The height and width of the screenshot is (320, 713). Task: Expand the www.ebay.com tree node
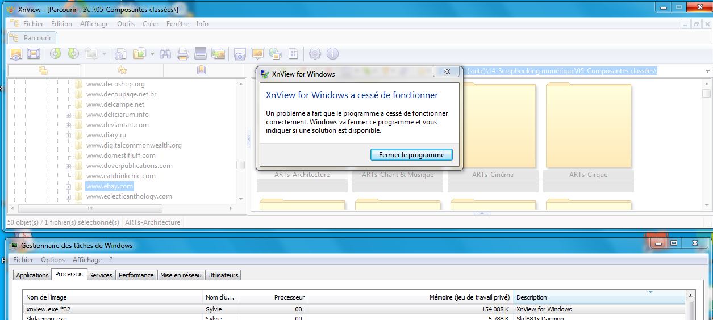tap(68, 187)
